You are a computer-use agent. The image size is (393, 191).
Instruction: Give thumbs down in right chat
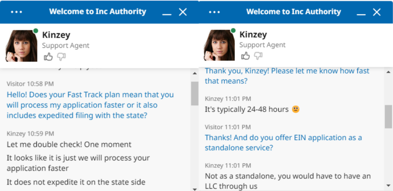(x=258, y=56)
